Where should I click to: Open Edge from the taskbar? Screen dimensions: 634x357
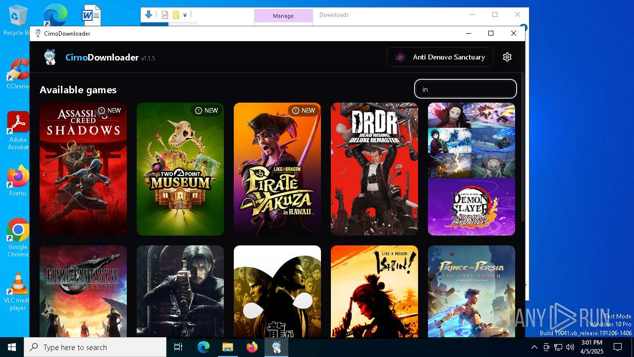204,347
